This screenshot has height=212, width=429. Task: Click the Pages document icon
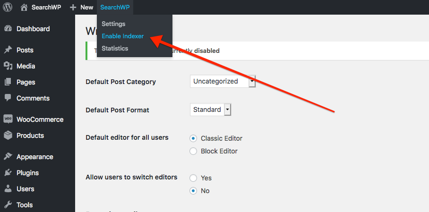(x=8, y=82)
